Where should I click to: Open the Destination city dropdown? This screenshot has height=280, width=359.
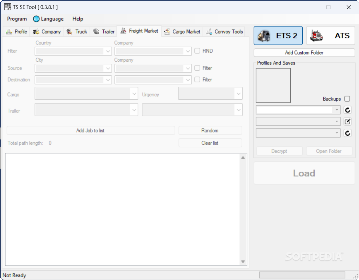[x=73, y=80]
